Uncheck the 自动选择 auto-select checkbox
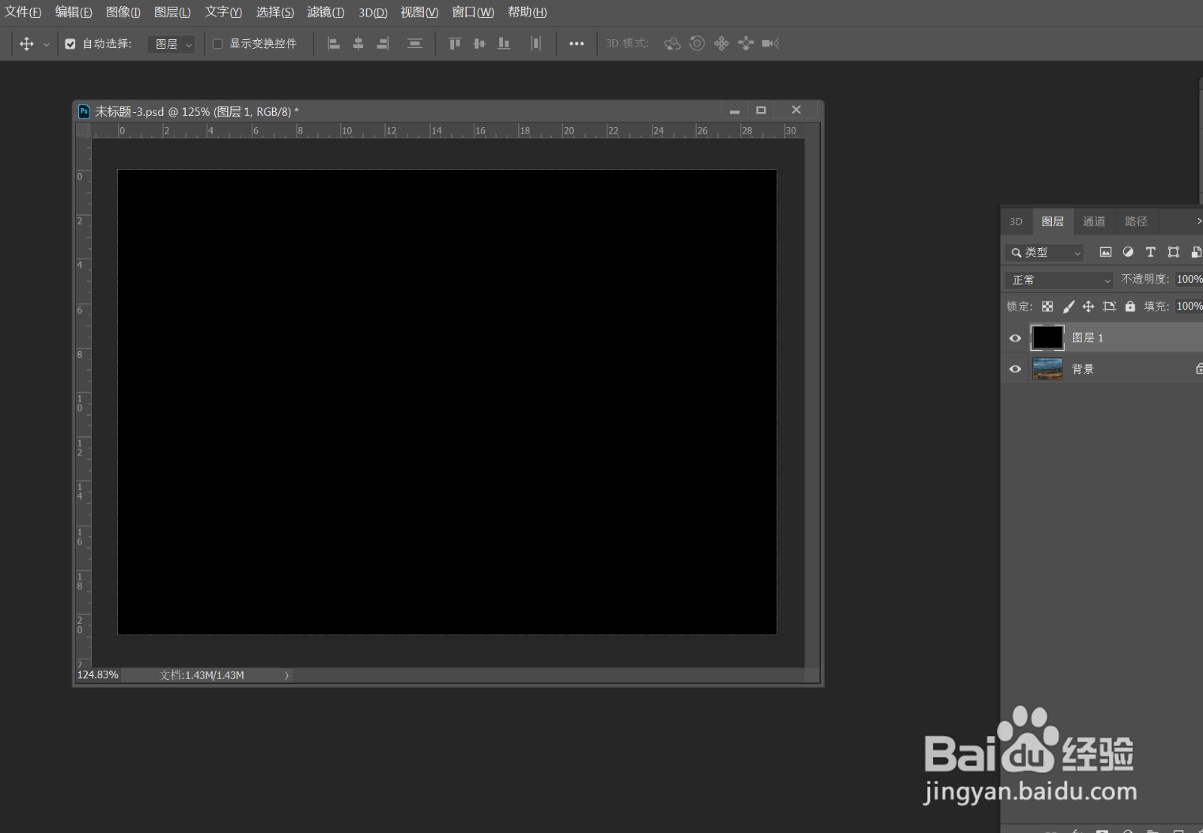1203x833 pixels. point(70,44)
